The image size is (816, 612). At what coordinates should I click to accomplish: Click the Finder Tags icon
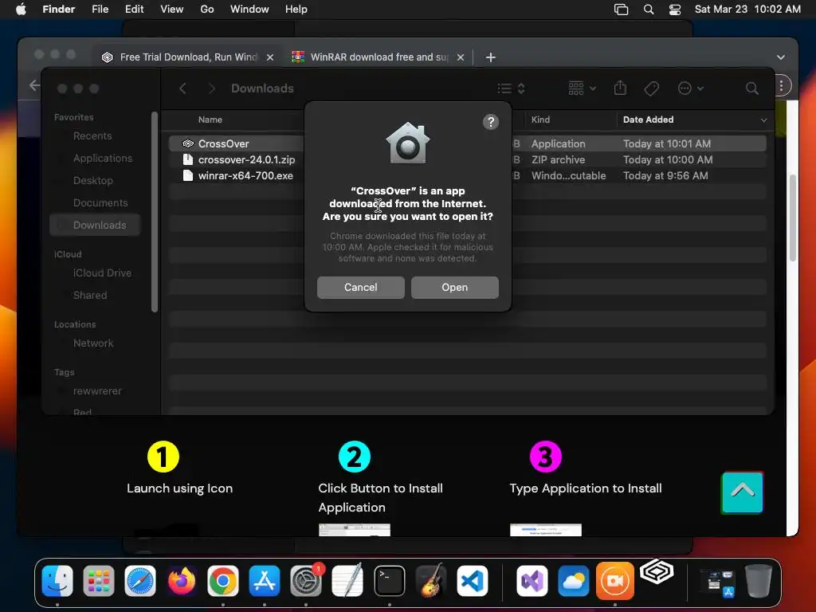tap(651, 88)
